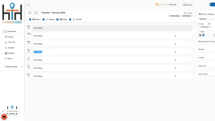Go to previous day before 10/02/2026
This screenshot has width=215, height=121.
[198, 27]
